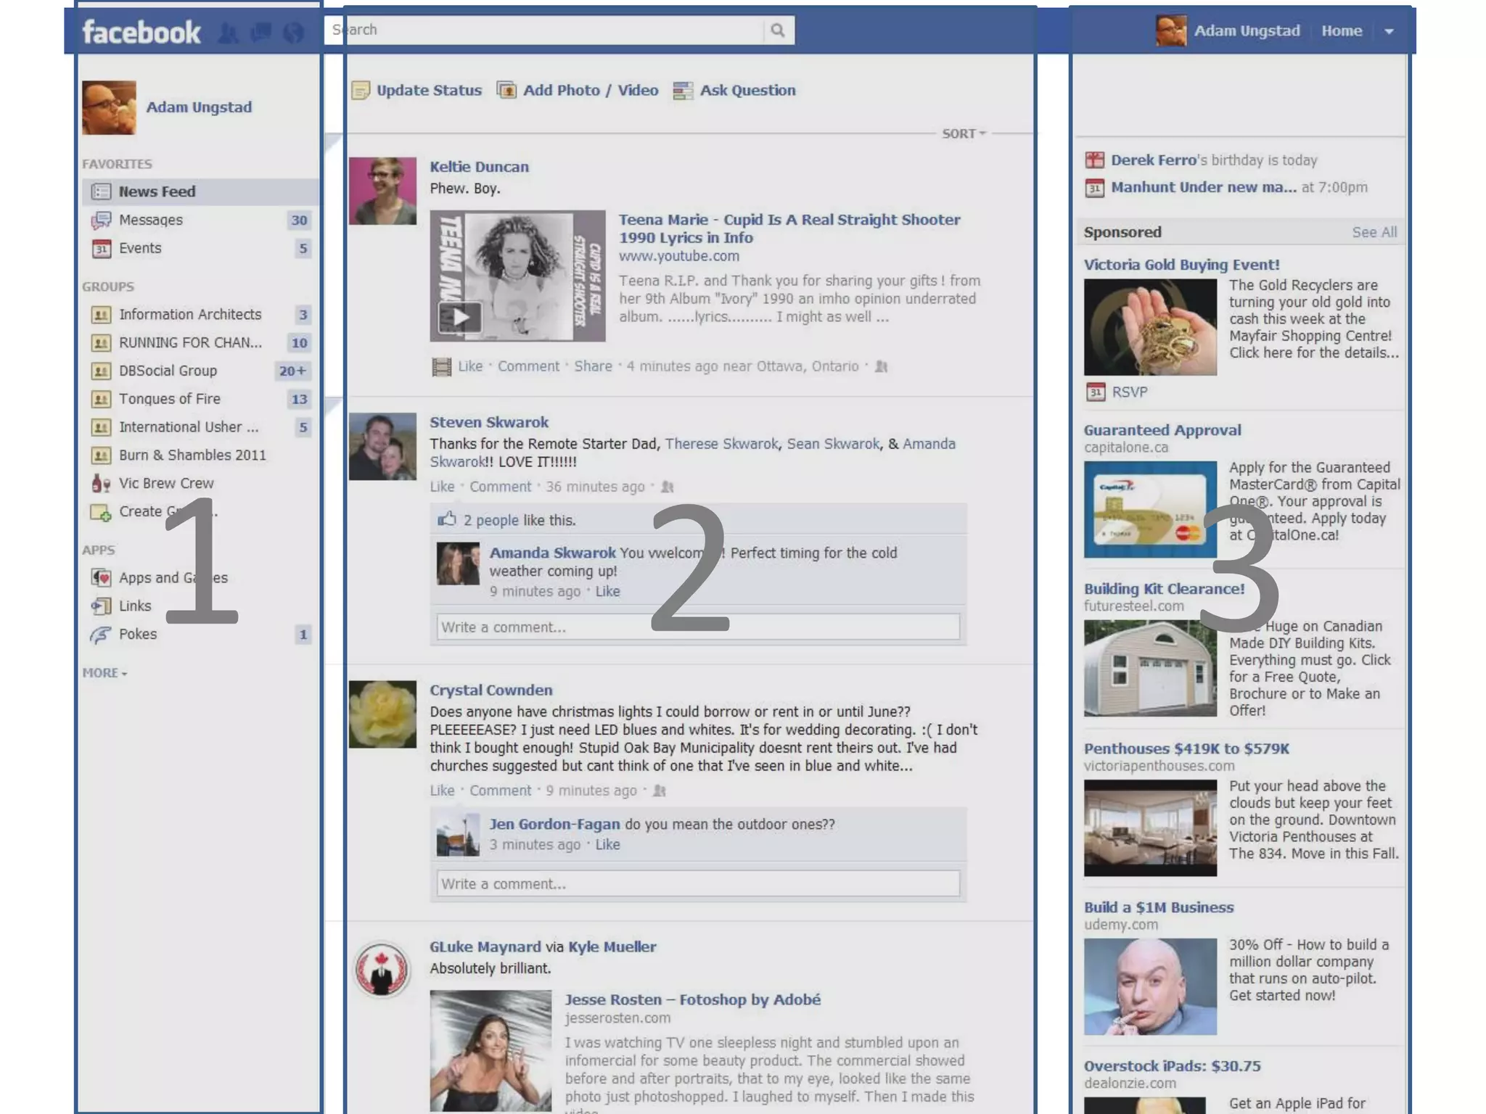Click the thumbs-up icon on Steven's post

[447, 519]
